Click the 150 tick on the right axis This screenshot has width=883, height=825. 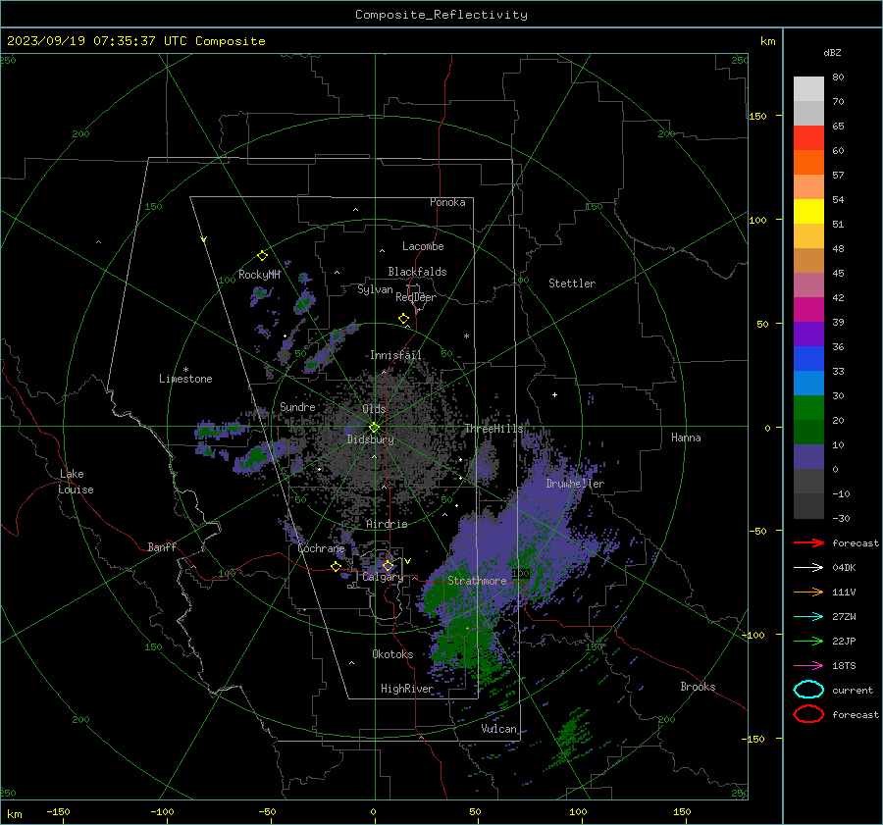pos(757,116)
